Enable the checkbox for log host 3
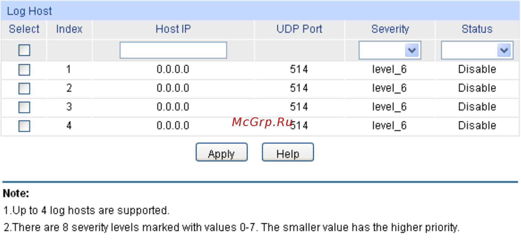The image size is (521, 243). pyautogui.click(x=24, y=107)
